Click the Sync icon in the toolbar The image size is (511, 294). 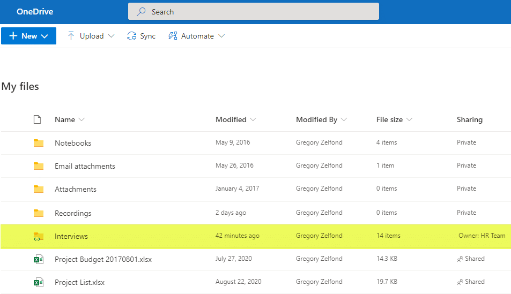tap(132, 36)
